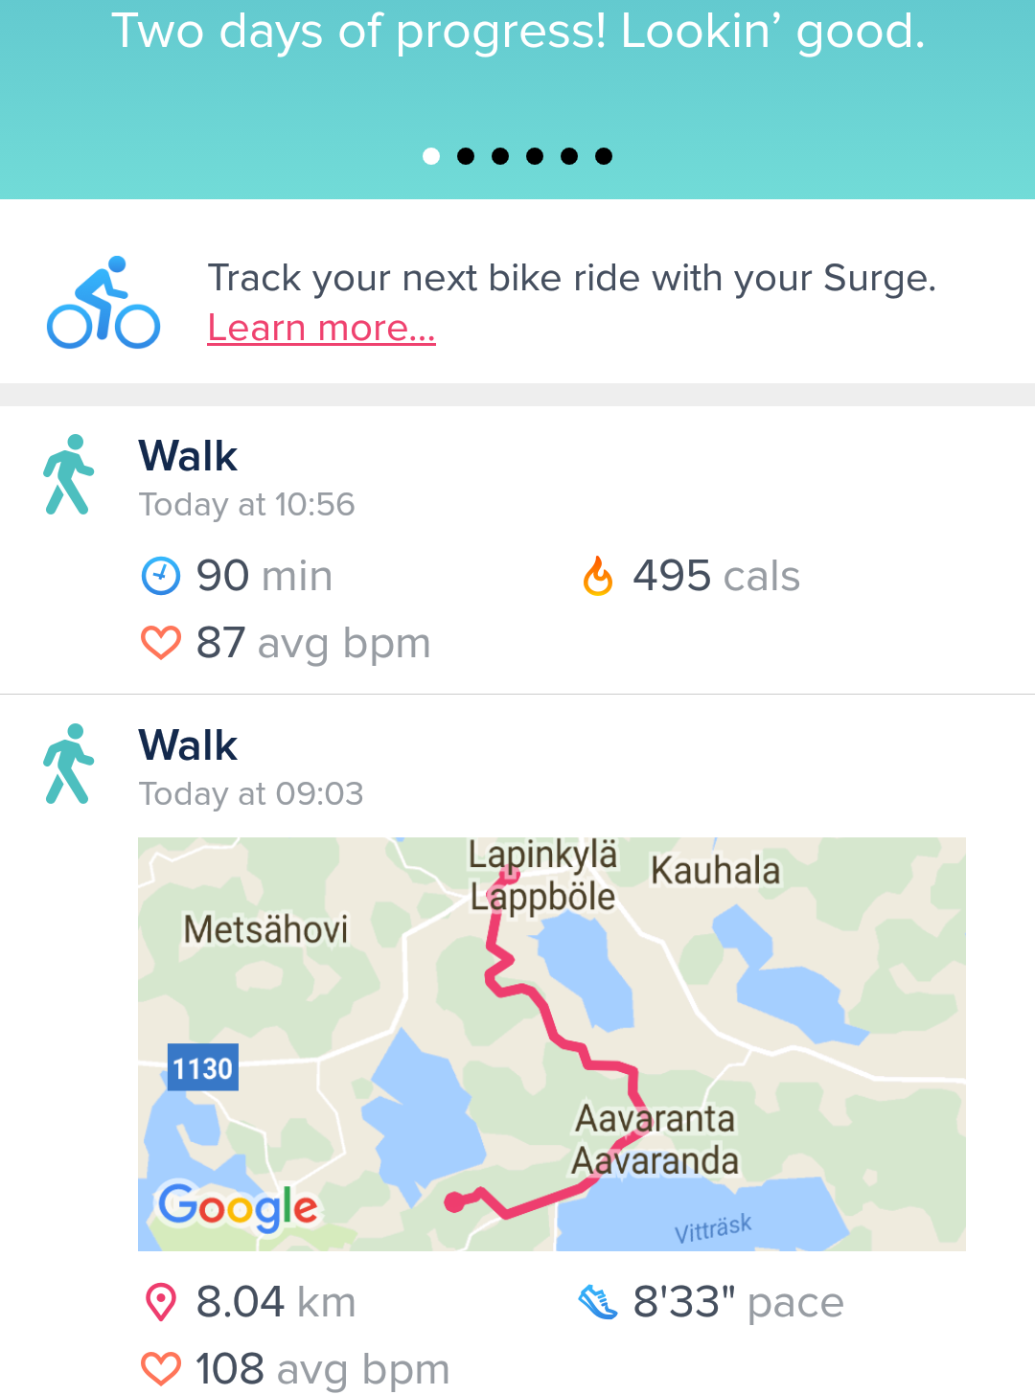This screenshot has height=1395, width=1035.
Task: Click the blue running shoe pace icon
Action: click(598, 1302)
